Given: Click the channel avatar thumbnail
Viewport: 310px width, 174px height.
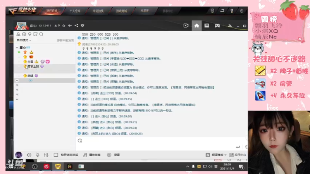Looking at the screenshot, I should coord(22,26).
